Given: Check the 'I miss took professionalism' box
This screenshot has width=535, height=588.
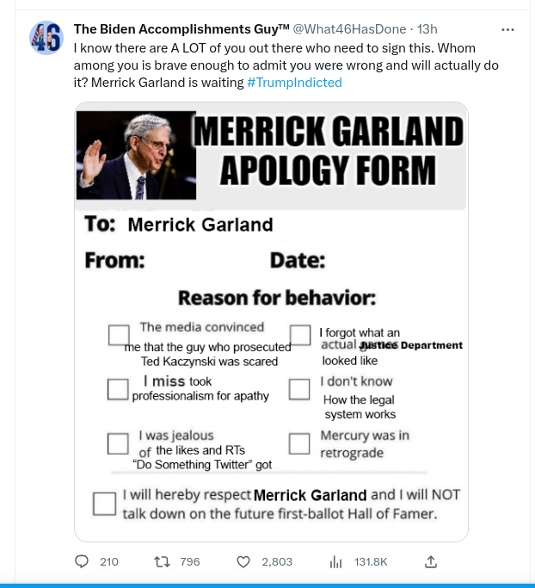Looking at the screenshot, I should (118, 389).
